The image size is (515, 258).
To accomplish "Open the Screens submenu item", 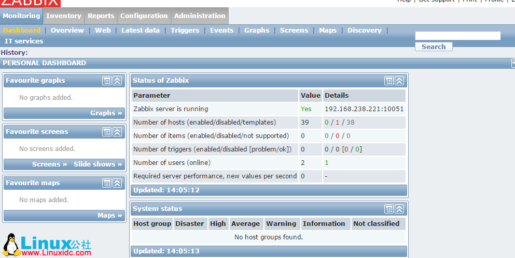I will pyautogui.click(x=294, y=30).
